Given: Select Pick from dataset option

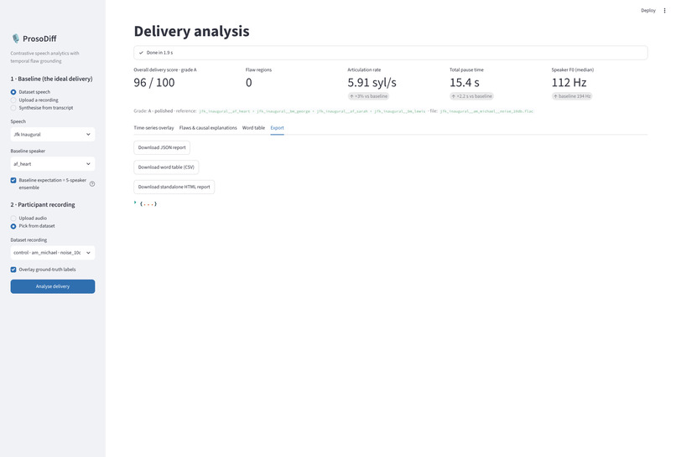Looking at the screenshot, I should click(x=13, y=226).
